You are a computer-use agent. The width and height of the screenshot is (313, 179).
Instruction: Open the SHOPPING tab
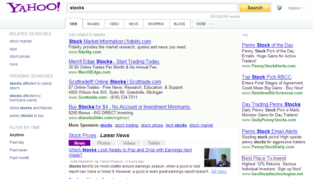(156, 24)
